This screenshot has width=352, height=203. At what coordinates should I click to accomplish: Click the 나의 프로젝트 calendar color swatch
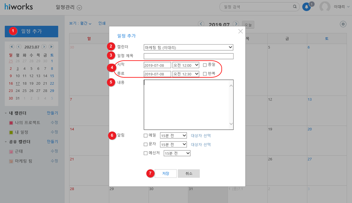pyautogui.click(x=11, y=123)
